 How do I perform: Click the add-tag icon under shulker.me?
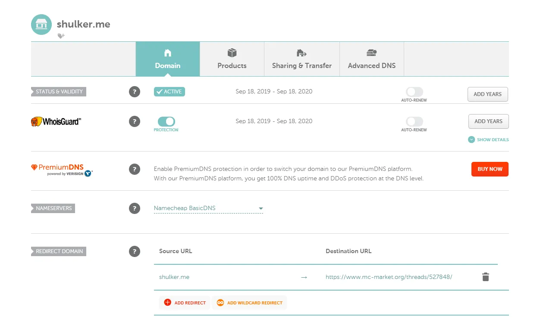[x=61, y=36]
